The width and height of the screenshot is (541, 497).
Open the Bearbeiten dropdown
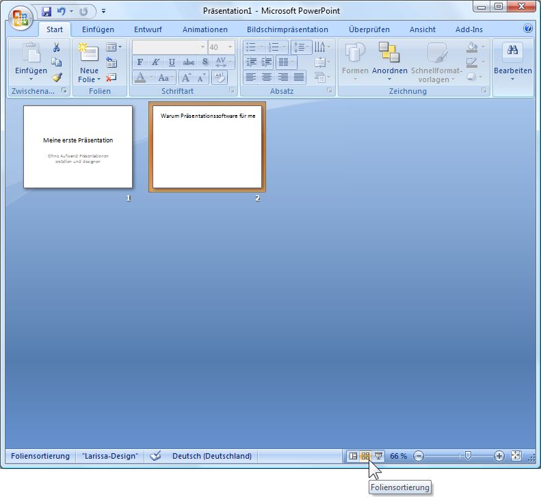pos(513,62)
